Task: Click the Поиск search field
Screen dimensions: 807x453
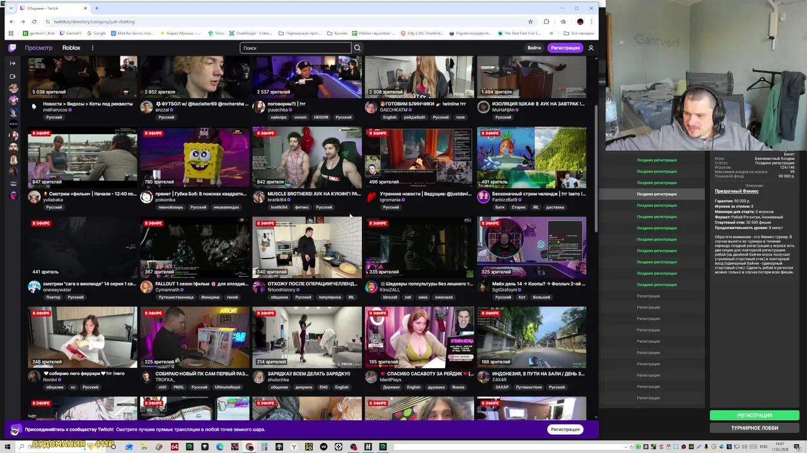Action: click(x=296, y=48)
